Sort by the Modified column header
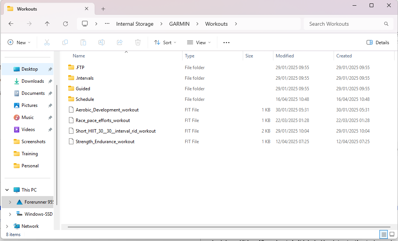The height and width of the screenshot is (241, 398). coord(304,56)
